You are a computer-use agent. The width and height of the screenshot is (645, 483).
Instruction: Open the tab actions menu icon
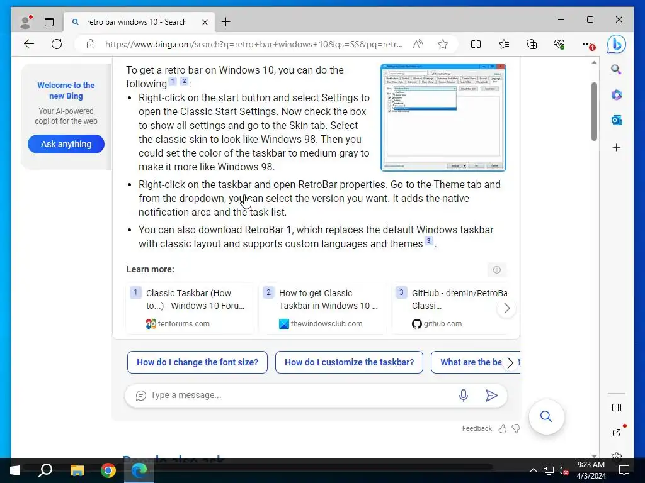point(49,22)
